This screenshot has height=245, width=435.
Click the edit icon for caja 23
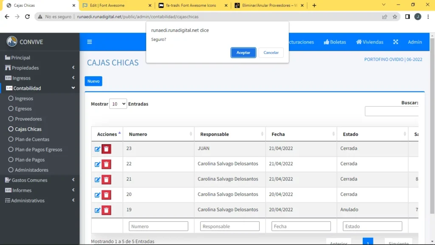[97, 149]
